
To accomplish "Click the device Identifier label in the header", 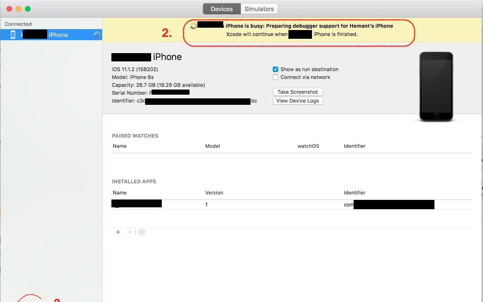I will click(x=123, y=101).
